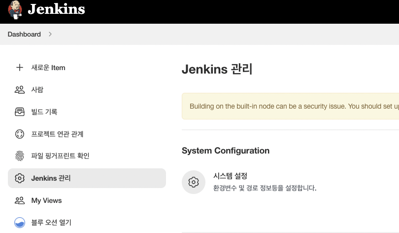Open 프로젝트 연관 관계 link
This screenshot has width=399, height=233.
57,134
